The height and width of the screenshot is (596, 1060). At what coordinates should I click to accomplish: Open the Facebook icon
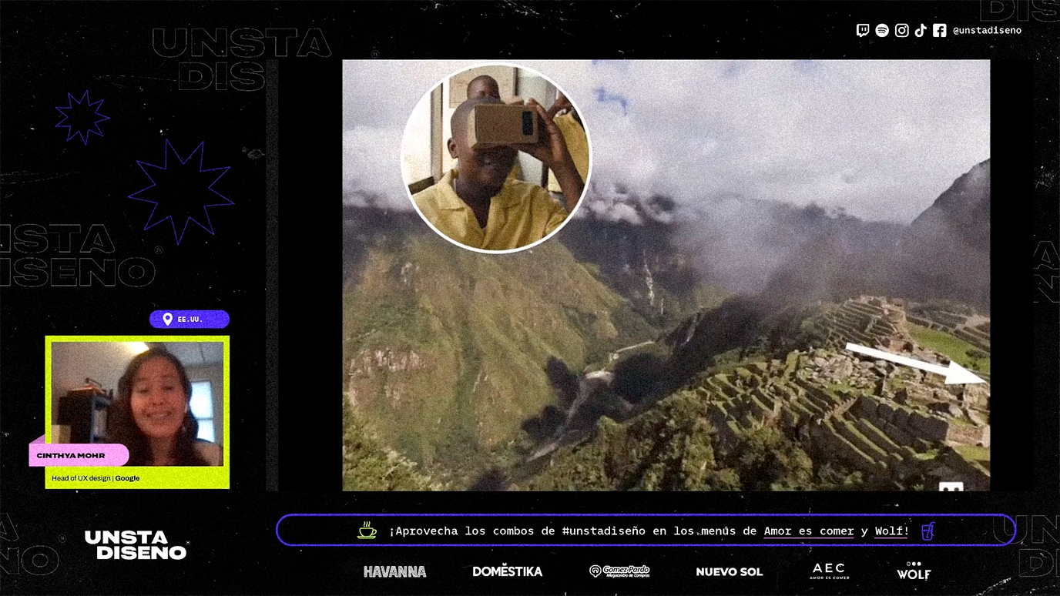tap(939, 31)
